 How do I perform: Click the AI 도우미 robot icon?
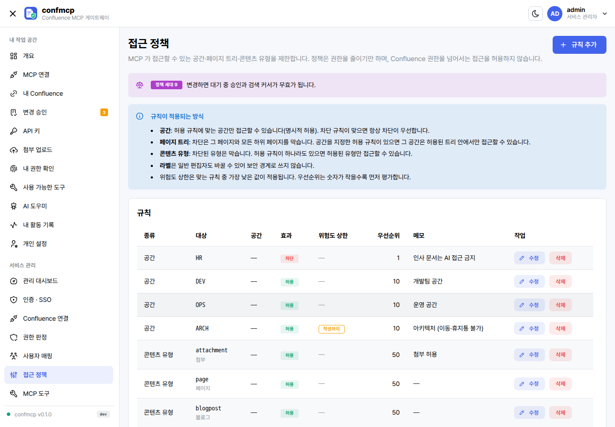click(x=14, y=206)
